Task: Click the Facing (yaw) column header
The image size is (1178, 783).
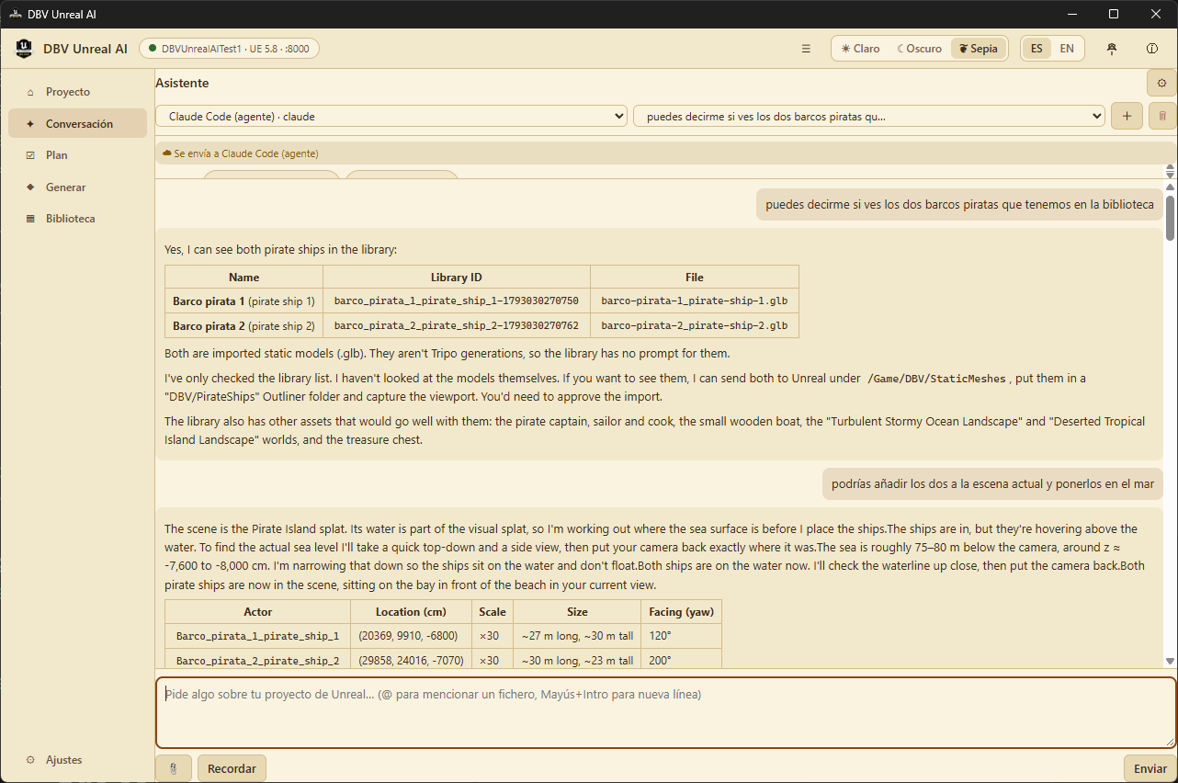Action: tap(681, 611)
